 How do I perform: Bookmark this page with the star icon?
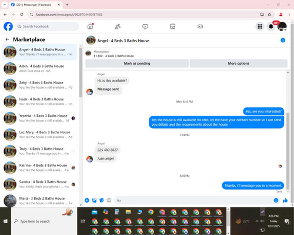coord(269,15)
